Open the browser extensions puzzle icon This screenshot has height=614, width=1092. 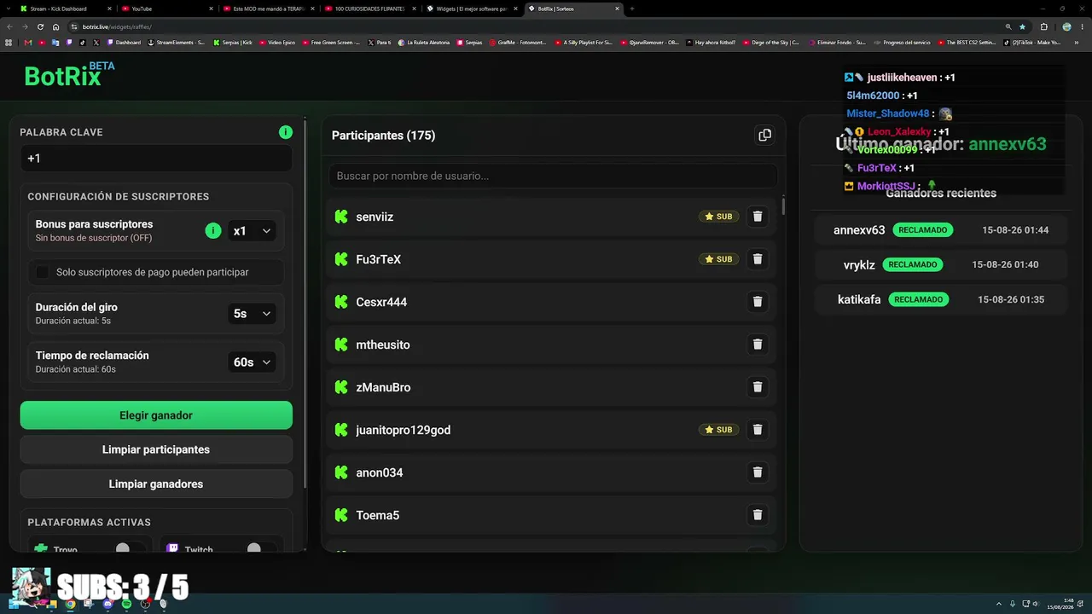[x=1043, y=26]
